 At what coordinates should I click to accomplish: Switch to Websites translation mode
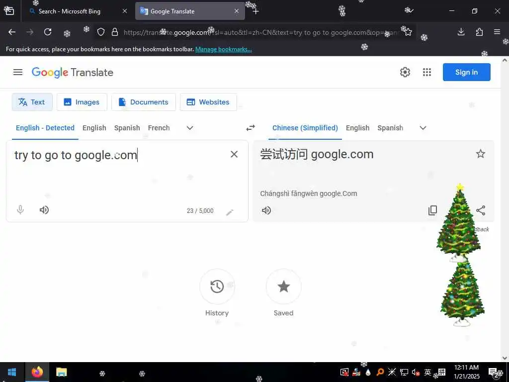[x=208, y=102]
